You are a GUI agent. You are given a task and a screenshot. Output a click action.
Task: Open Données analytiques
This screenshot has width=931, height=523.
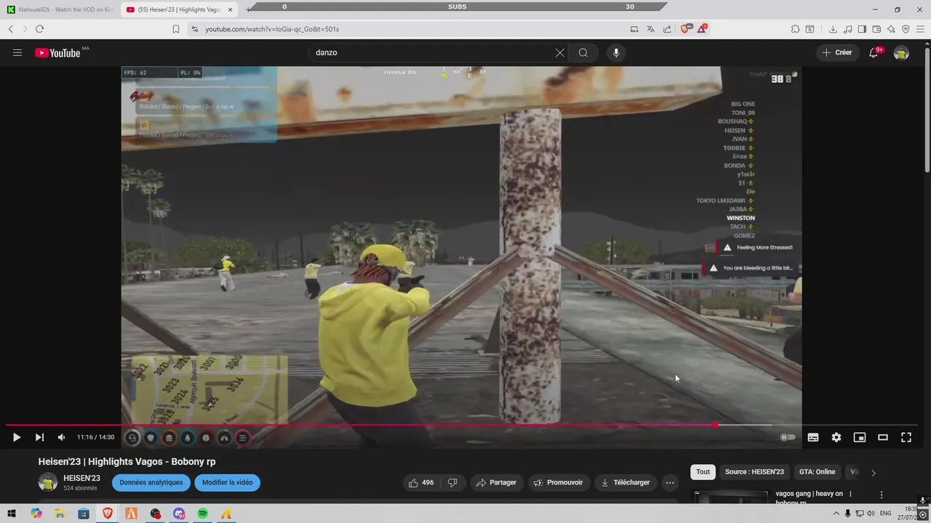[x=151, y=482]
